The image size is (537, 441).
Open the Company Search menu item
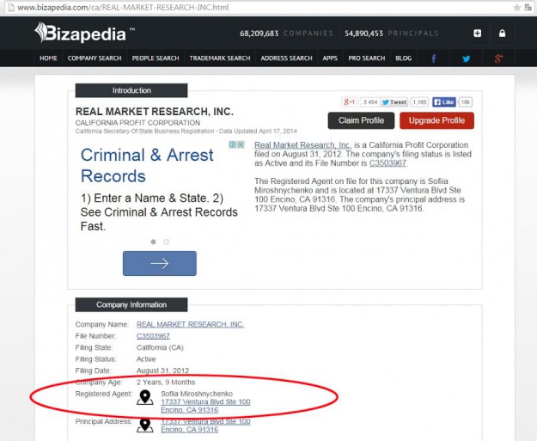[95, 58]
